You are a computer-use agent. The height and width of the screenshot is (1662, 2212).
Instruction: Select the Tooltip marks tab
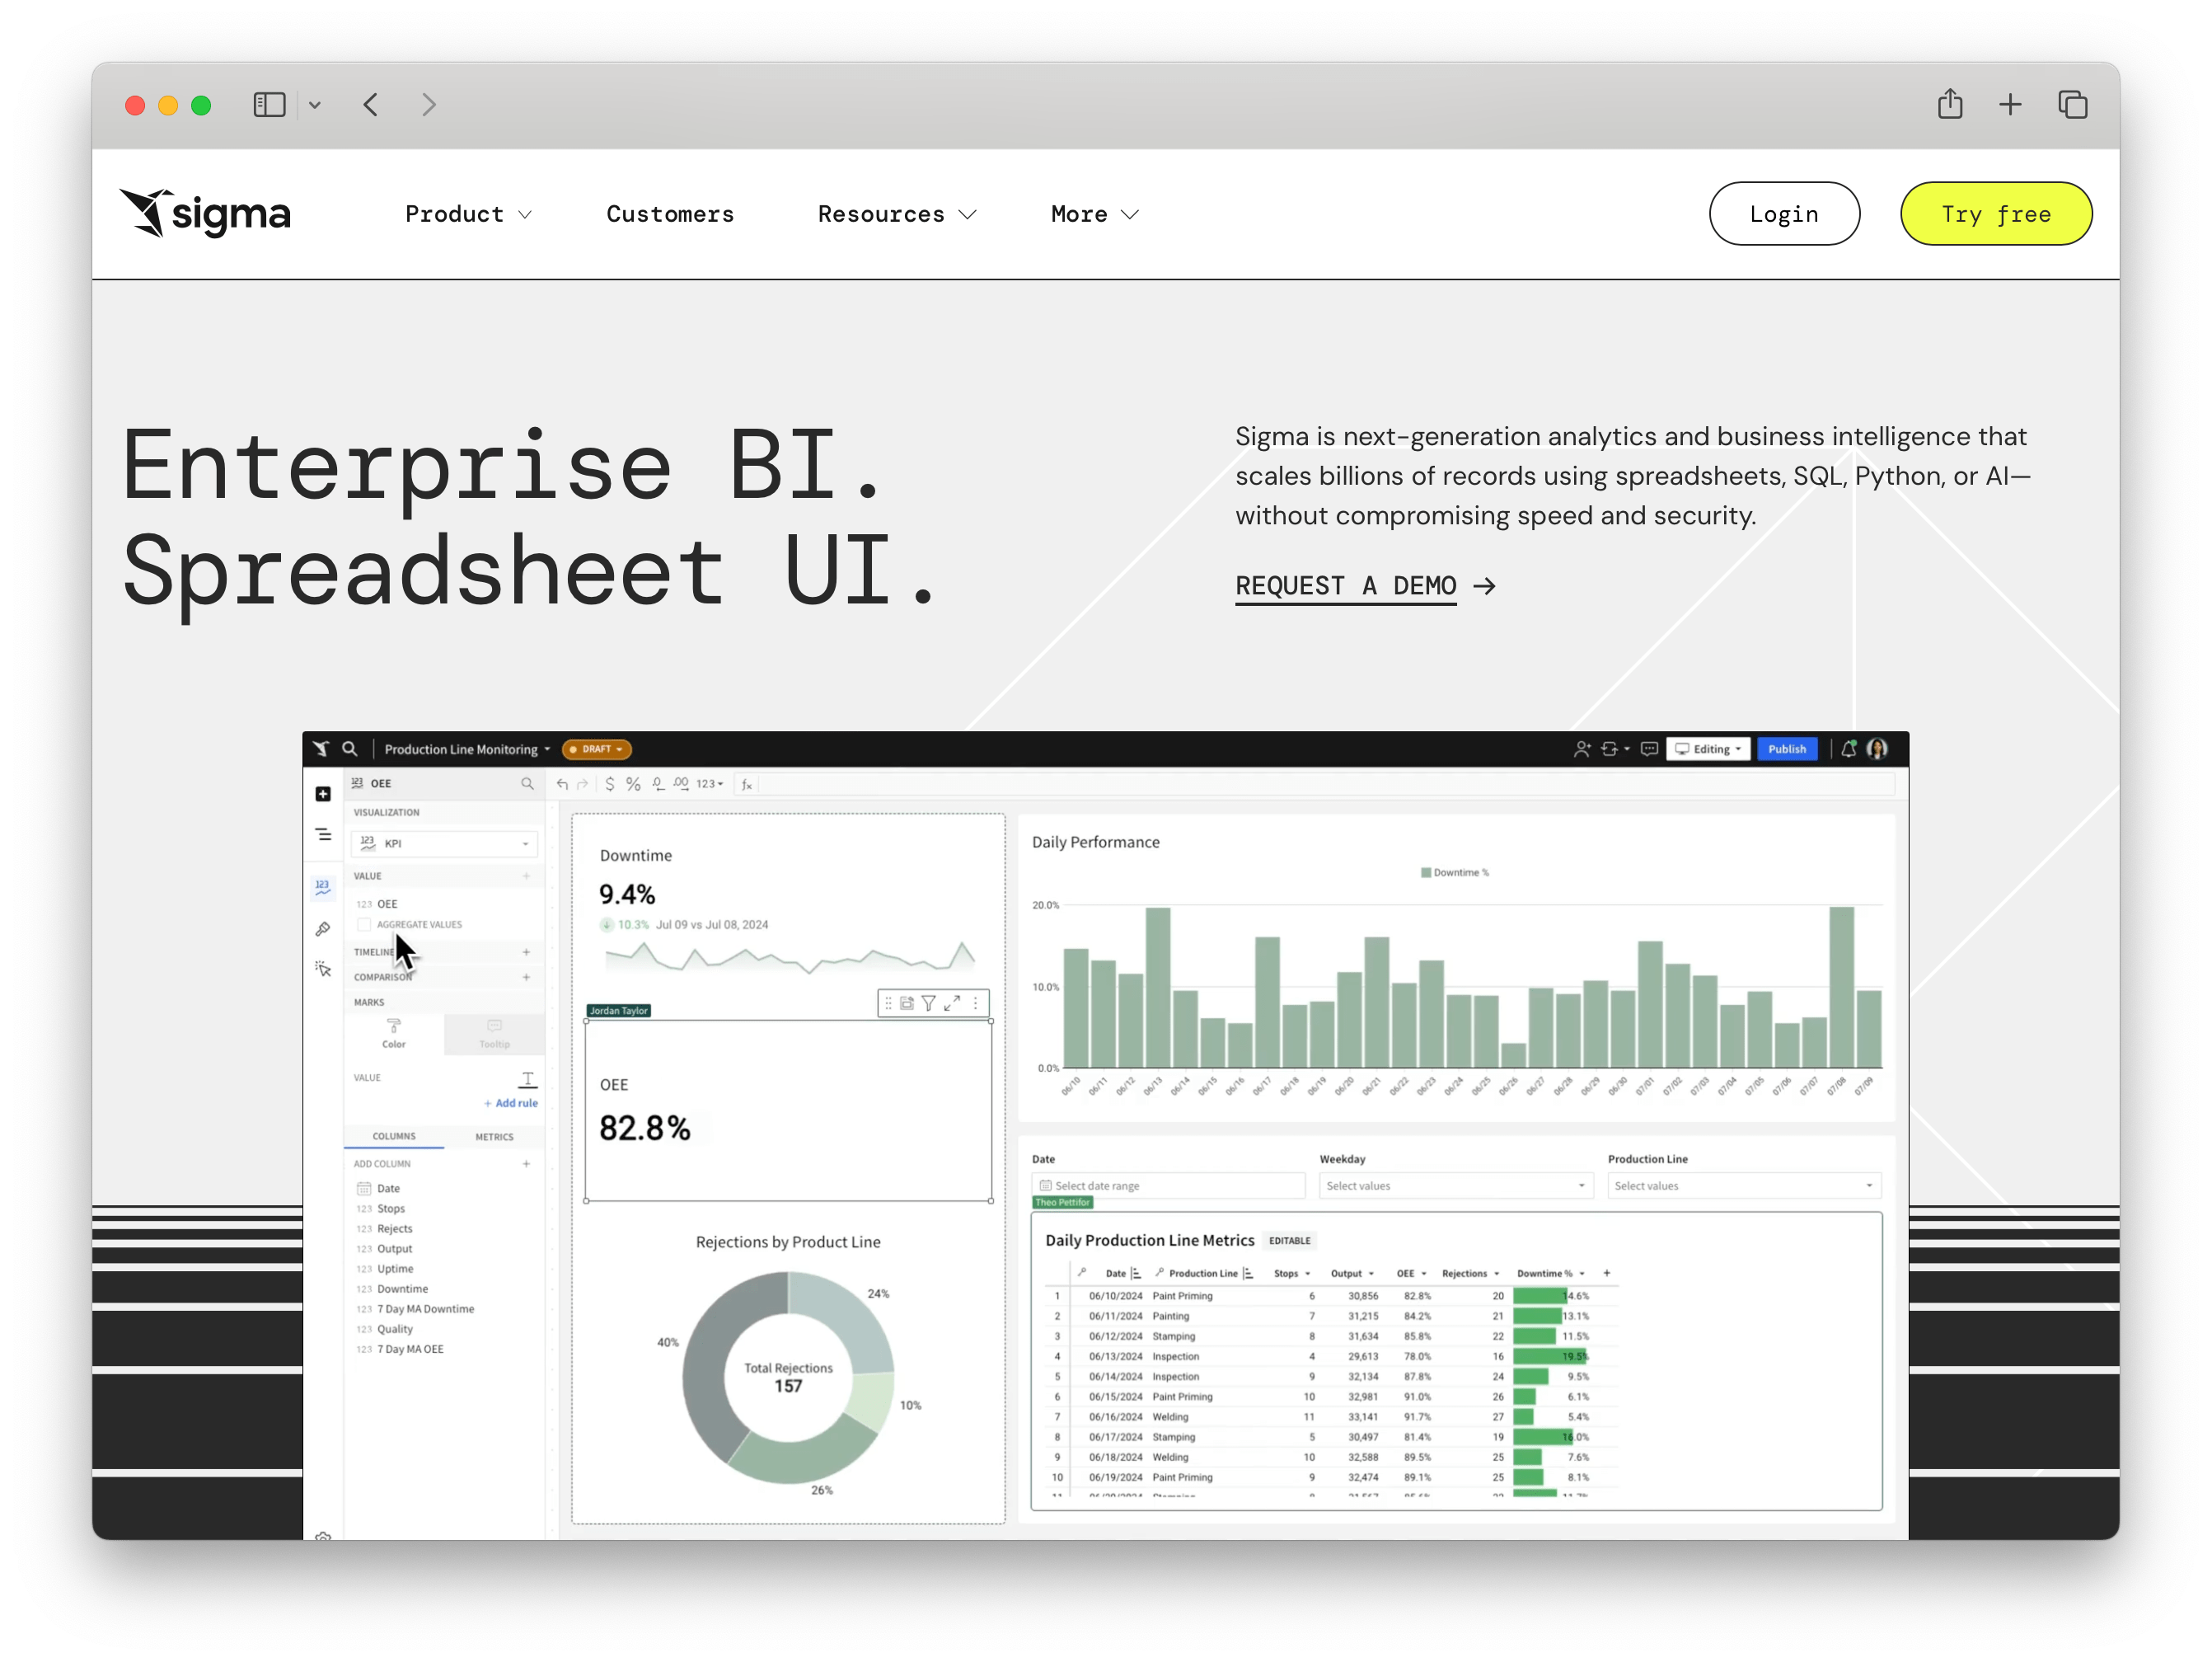click(x=494, y=1035)
